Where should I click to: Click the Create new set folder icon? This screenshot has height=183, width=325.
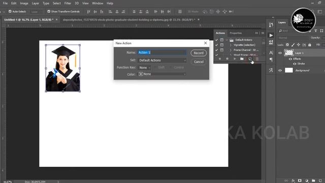242,59
